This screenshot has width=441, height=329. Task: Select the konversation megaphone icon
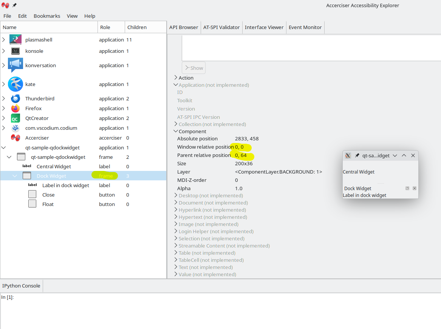[15, 65]
